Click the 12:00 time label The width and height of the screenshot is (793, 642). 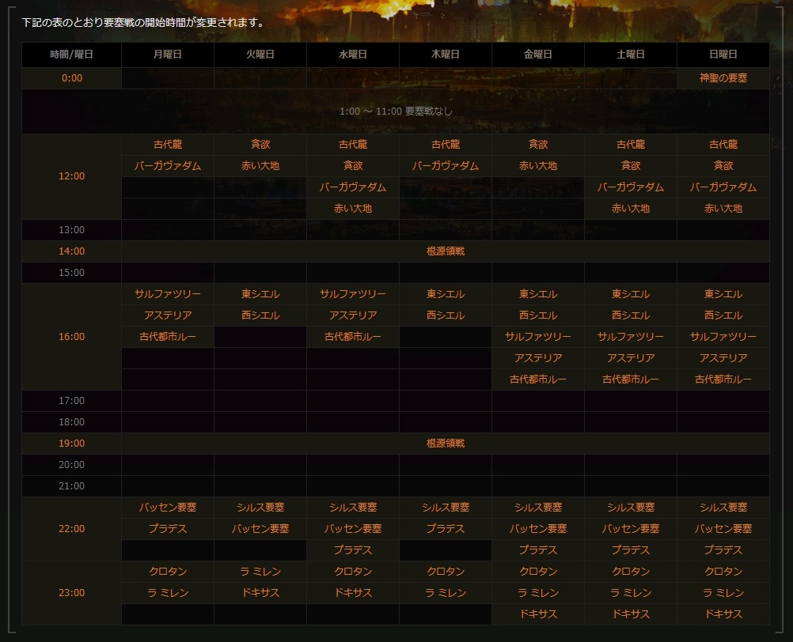(71, 176)
